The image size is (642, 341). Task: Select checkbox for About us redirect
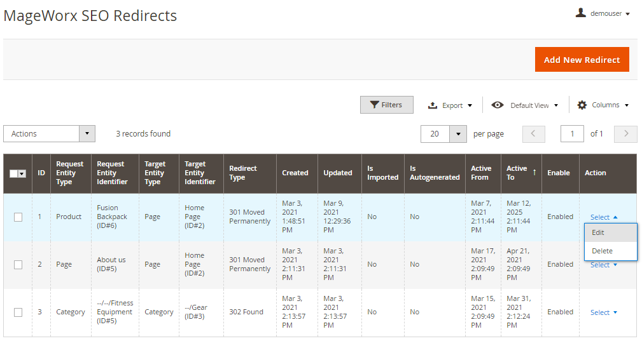18,265
